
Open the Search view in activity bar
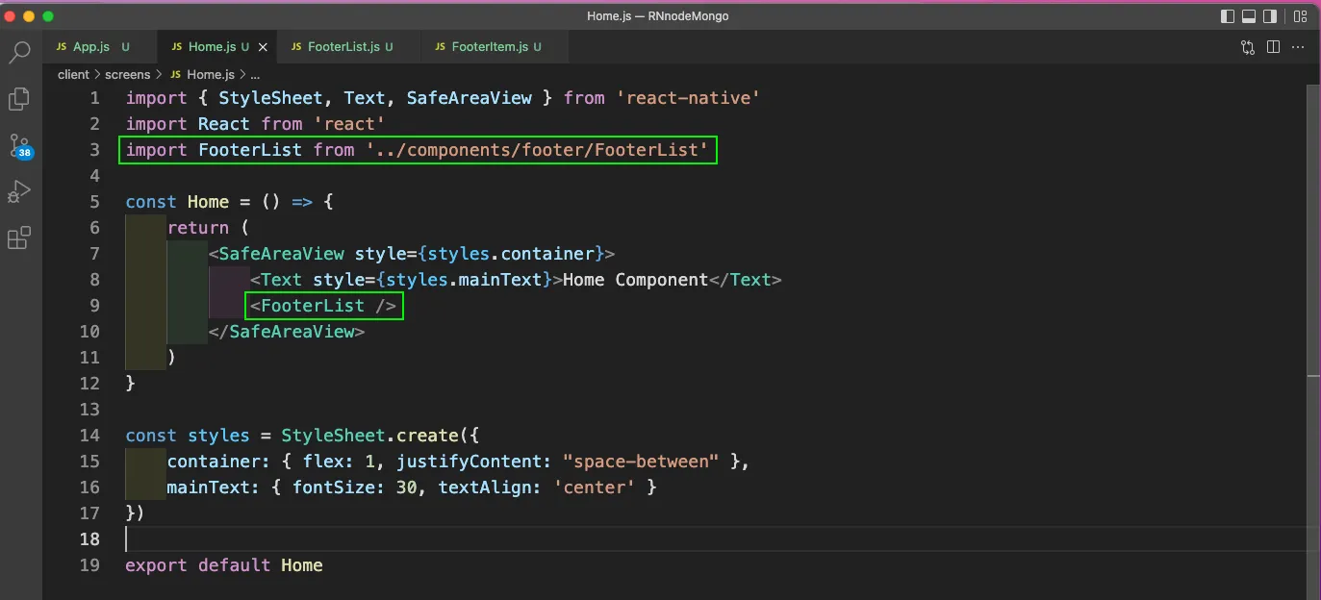click(x=19, y=52)
